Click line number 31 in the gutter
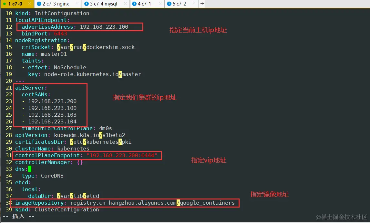The width and height of the screenshot is (370, 223). pos(9,156)
